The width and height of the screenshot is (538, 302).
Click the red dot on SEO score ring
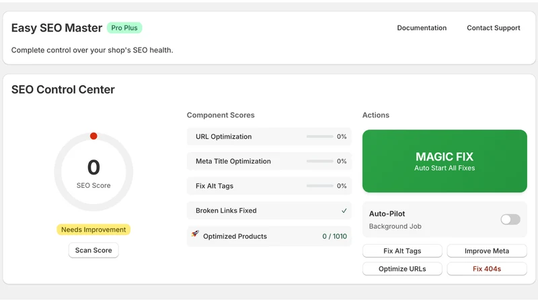coord(93,136)
